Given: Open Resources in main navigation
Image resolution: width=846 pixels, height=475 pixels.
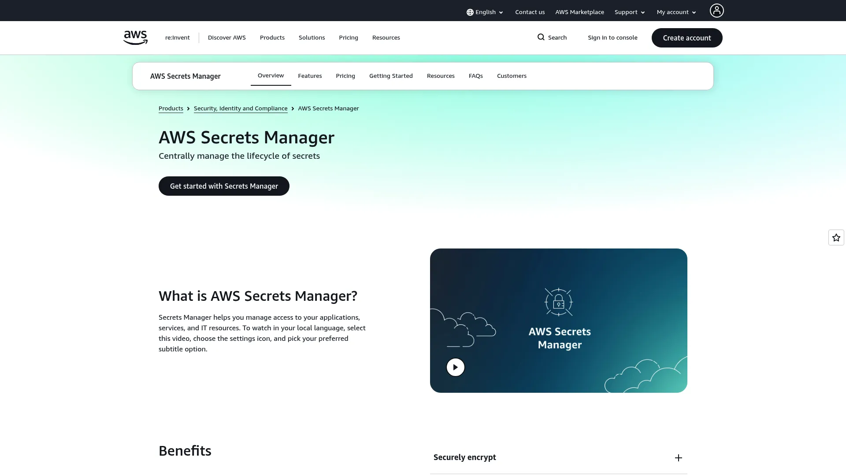Looking at the screenshot, I should pyautogui.click(x=386, y=38).
